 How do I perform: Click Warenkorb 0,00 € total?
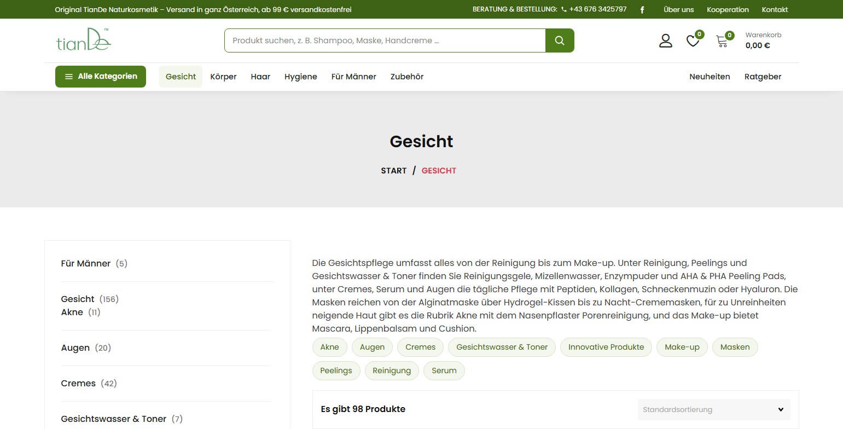coord(763,40)
